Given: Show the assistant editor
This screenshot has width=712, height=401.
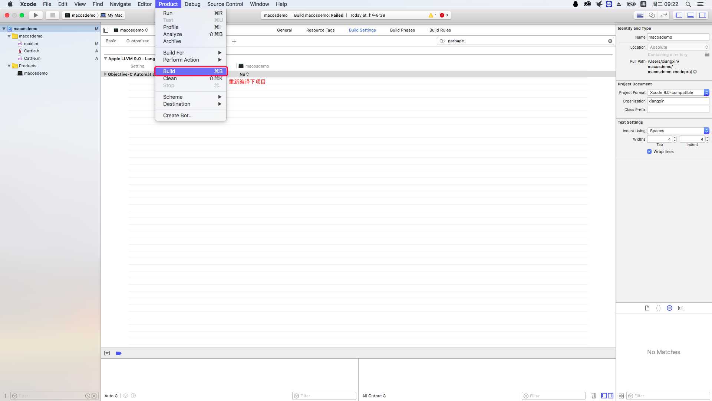Looking at the screenshot, I should pos(652,15).
